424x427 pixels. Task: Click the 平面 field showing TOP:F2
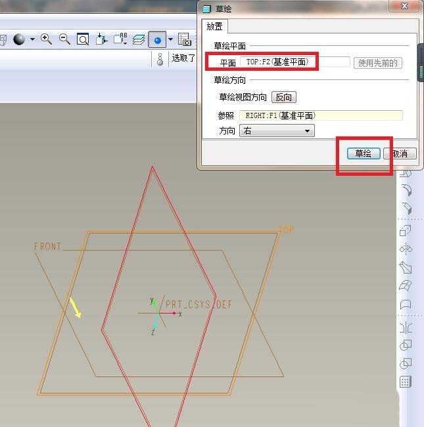(x=294, y=62)
